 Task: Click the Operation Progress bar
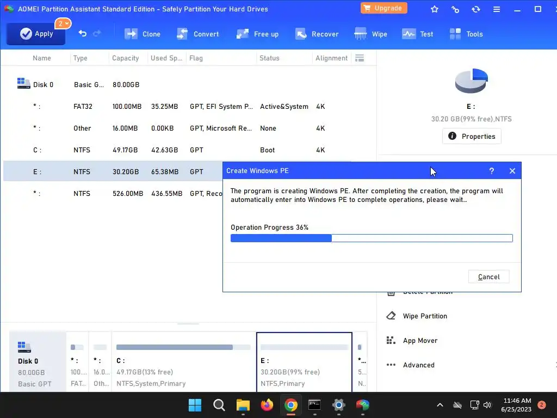click(372, 238)
